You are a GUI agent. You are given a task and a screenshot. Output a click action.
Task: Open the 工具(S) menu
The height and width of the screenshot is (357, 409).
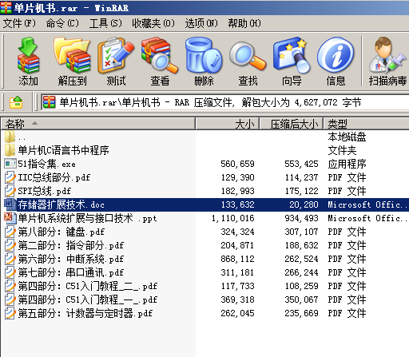pyautogui.click(x=105, y=23)
